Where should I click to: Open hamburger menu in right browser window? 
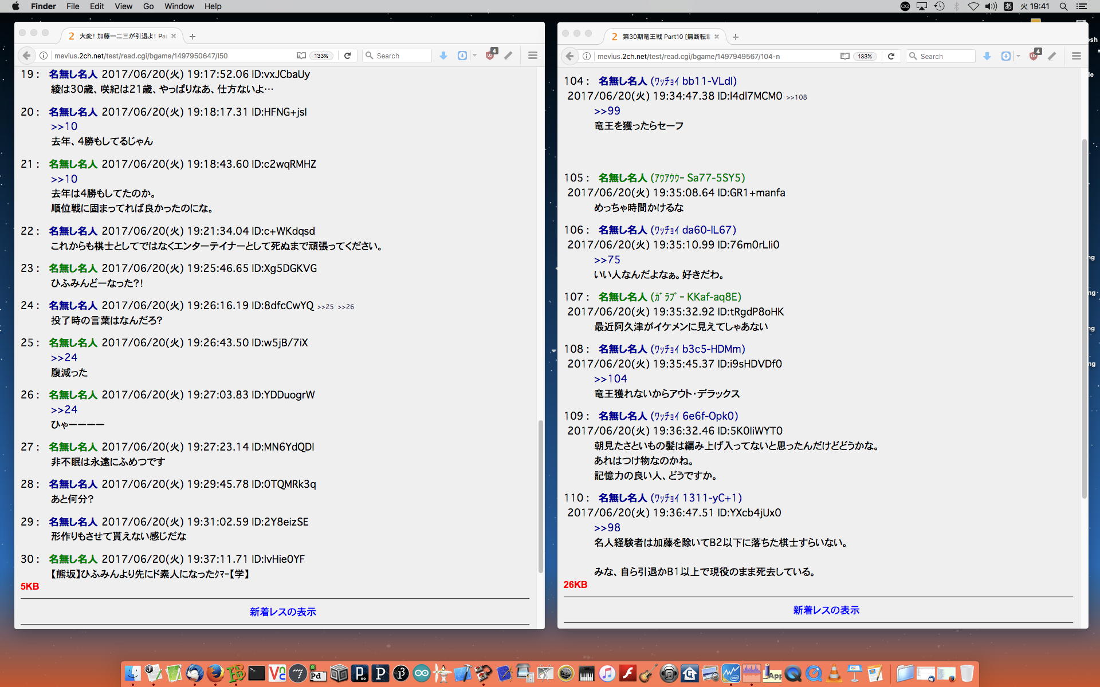[1076, 56]
